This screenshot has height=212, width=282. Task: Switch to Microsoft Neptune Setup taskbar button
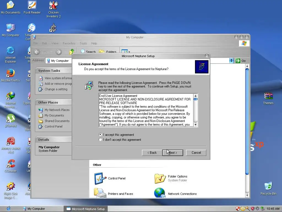click(86, 209)
